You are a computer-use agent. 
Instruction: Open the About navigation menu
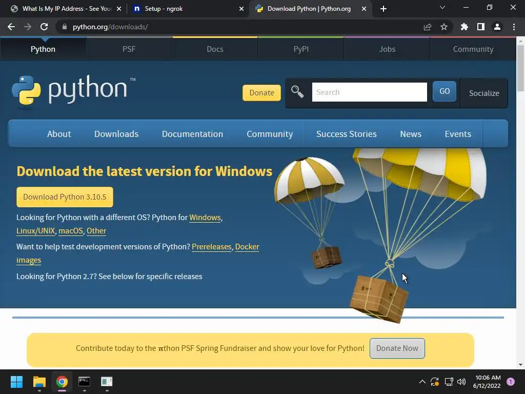coord(59,134)
